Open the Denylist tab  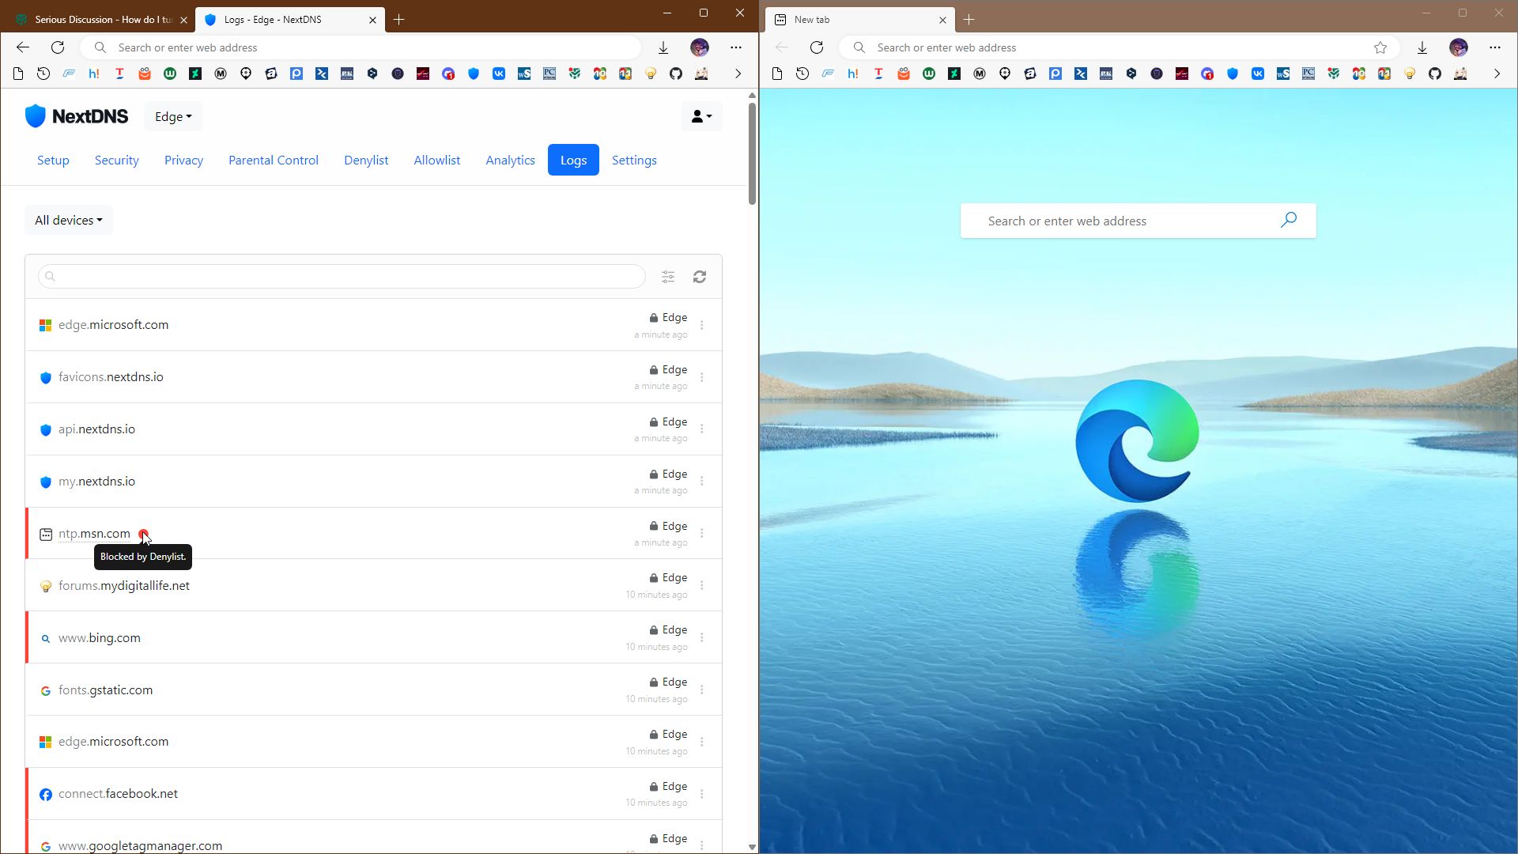tap(366, 160)
